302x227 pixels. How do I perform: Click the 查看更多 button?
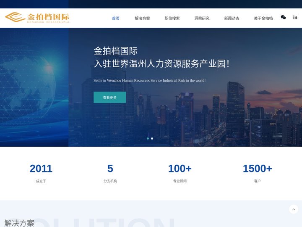click(110, 97)
